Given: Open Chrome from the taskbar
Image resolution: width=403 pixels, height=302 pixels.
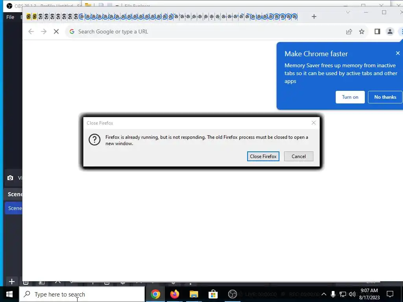Looking at the screenshot, I should pyautogui.click(x=155, y=294).
